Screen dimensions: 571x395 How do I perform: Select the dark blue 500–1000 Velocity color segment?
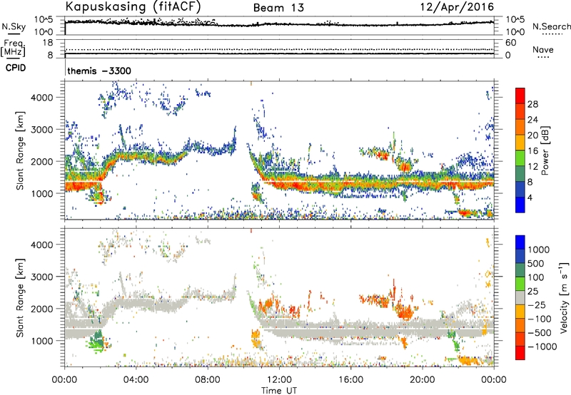[520, 256]
